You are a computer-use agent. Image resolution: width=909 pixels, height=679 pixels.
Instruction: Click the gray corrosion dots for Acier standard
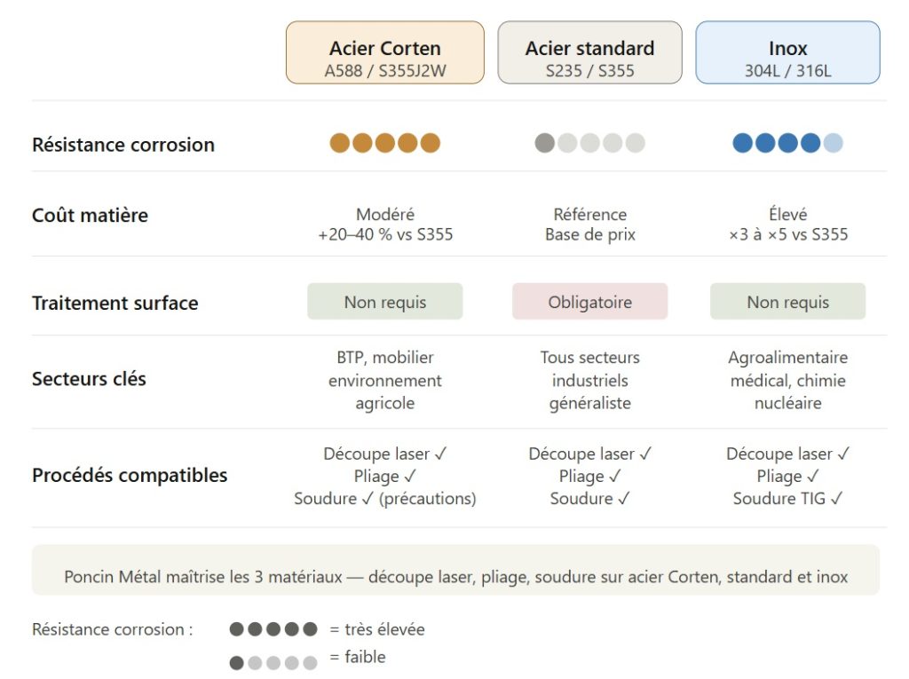point(589,143)
